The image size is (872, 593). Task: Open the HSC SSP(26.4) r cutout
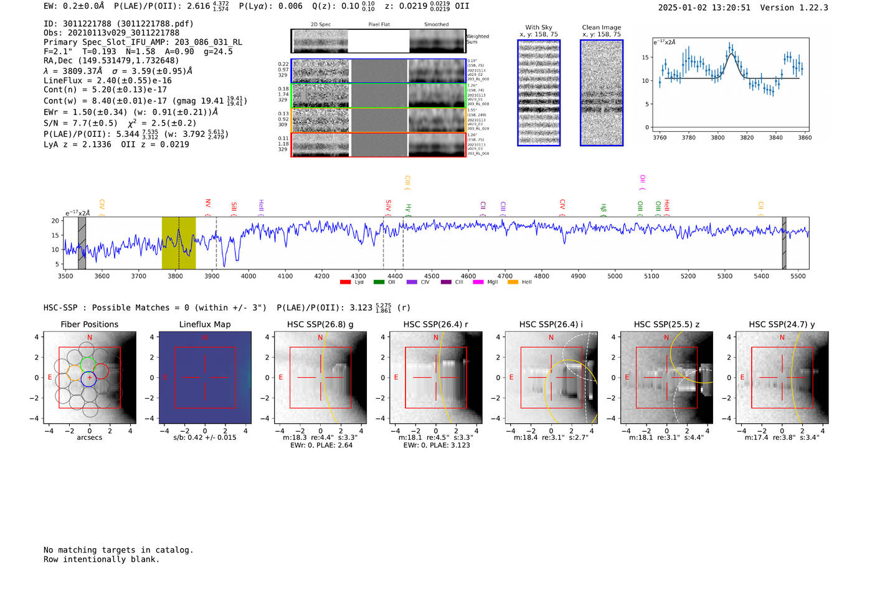pyautogui.click(x=436, y=378)
